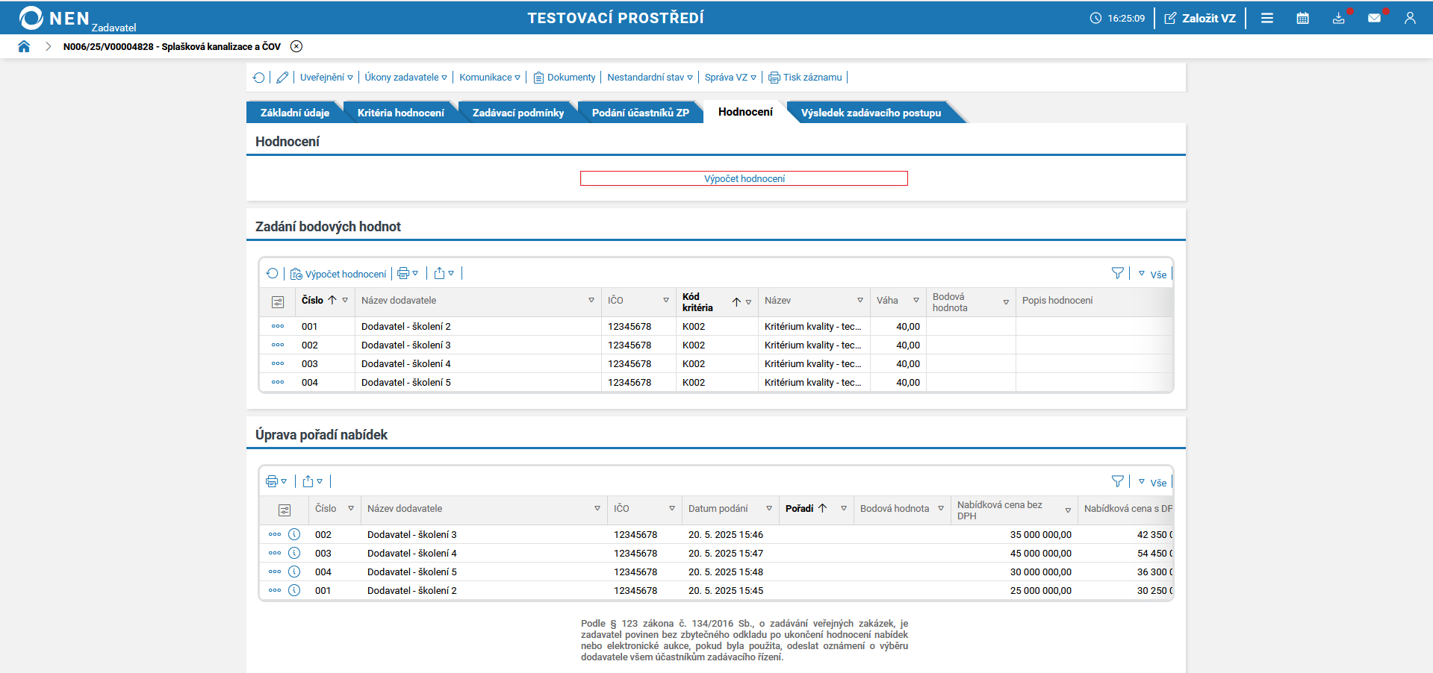Open the user profile icon
The image size is (1433, 673).
[1409, 18]
